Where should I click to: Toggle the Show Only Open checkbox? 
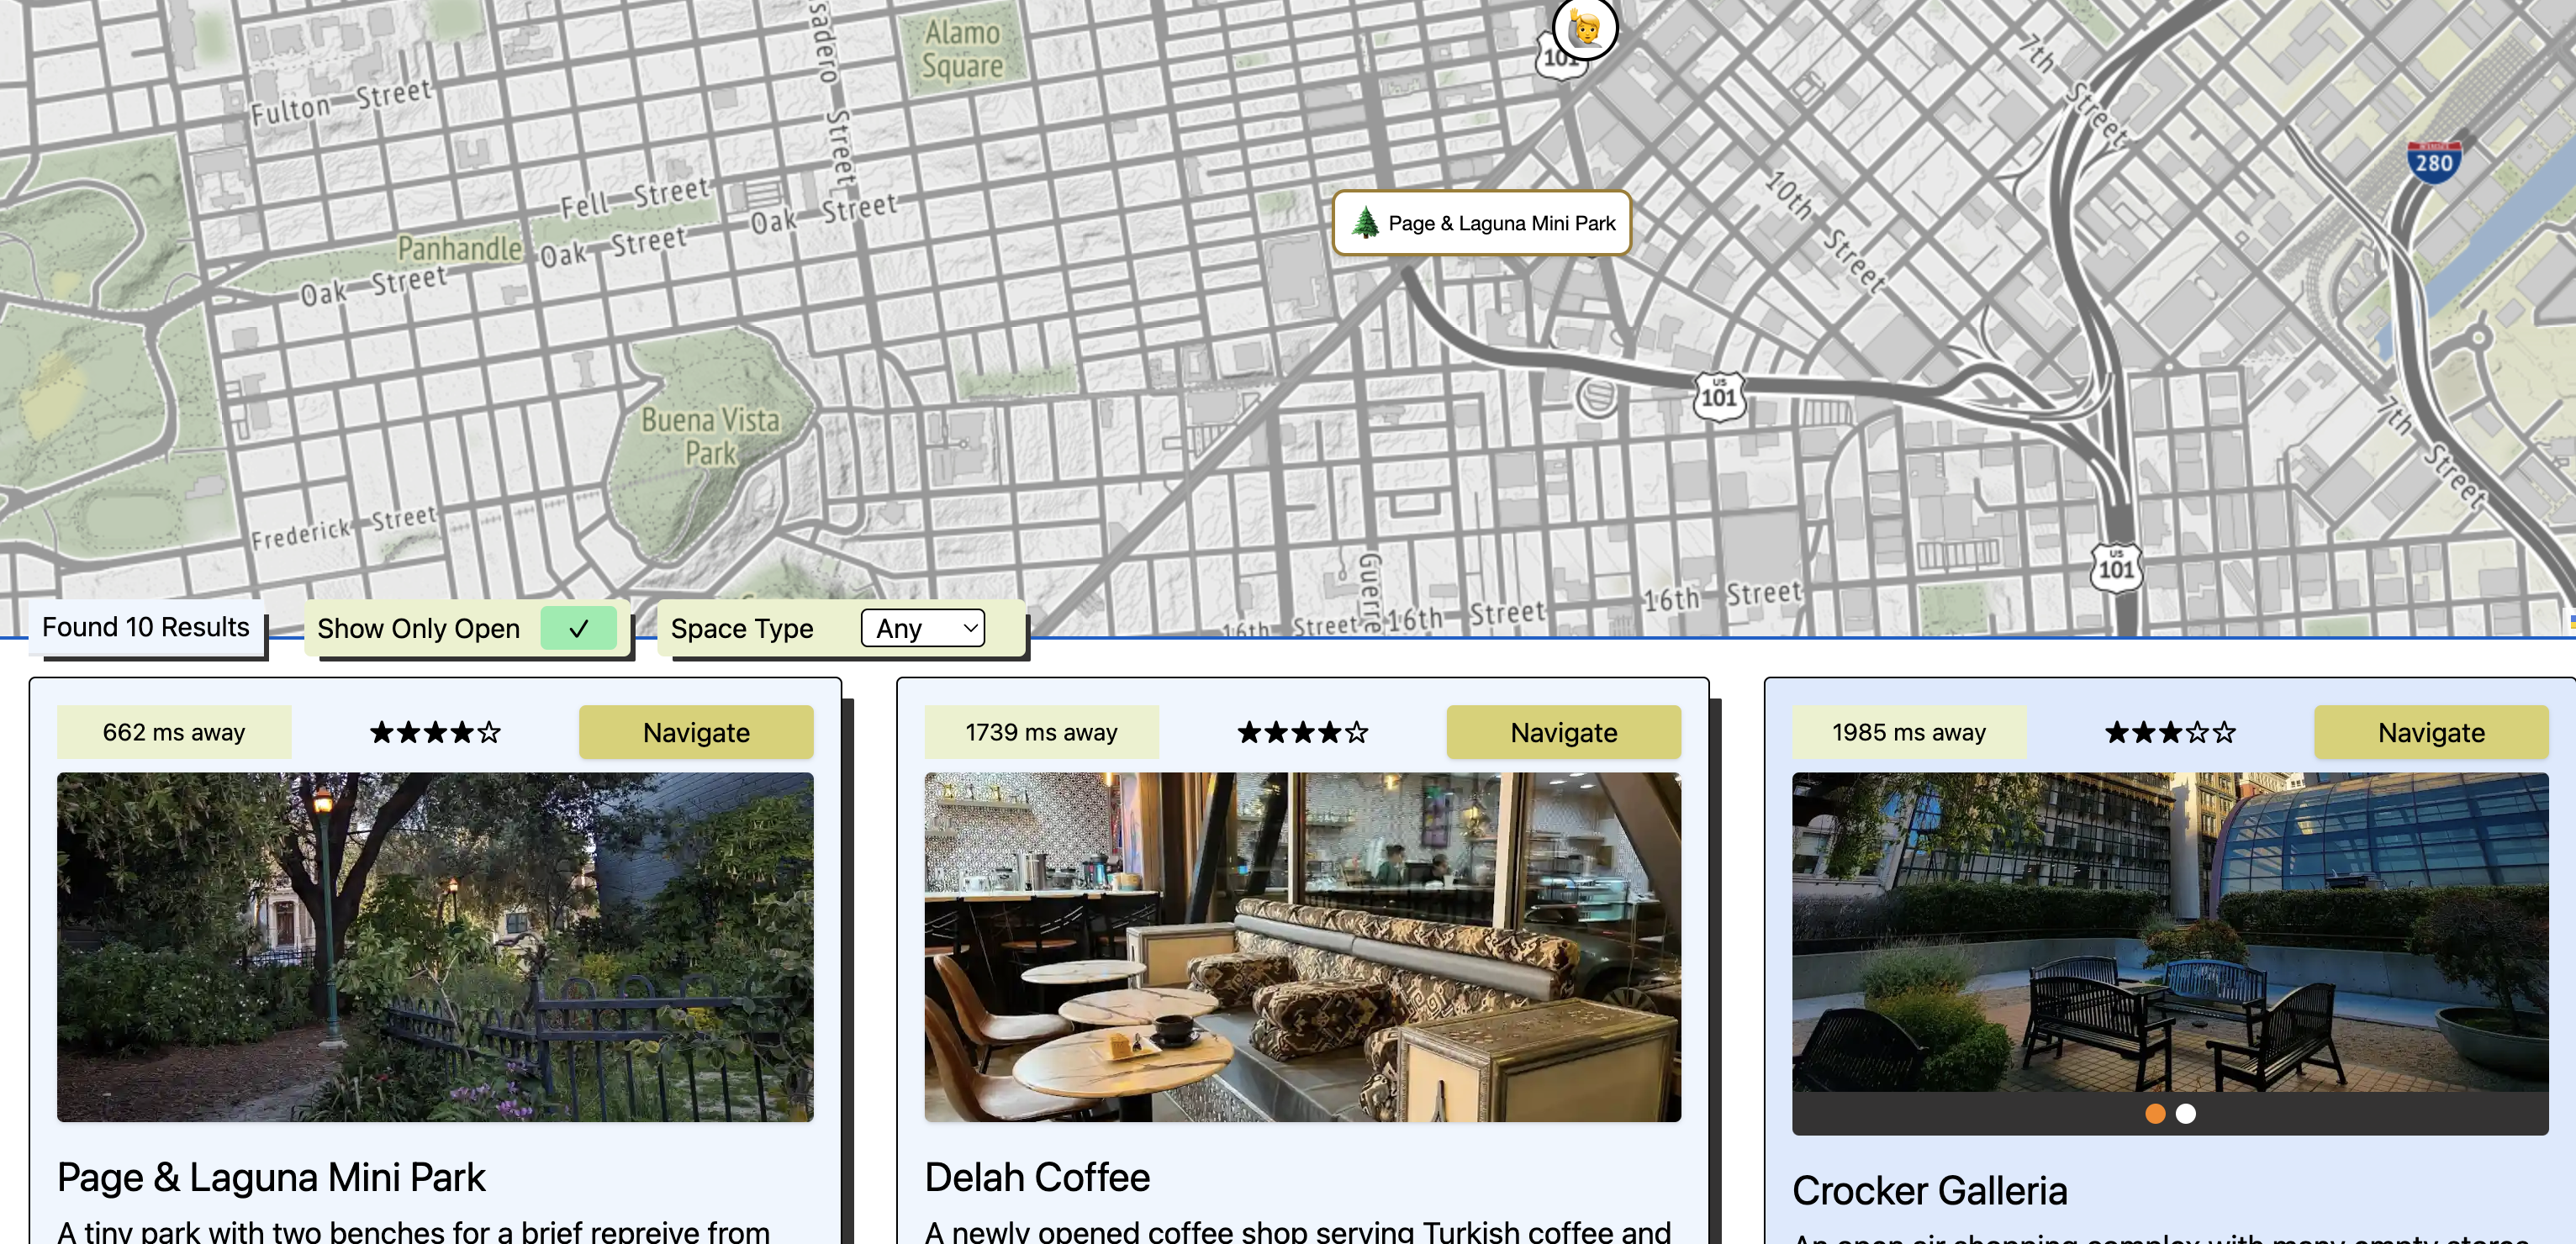tap(579, 628)
